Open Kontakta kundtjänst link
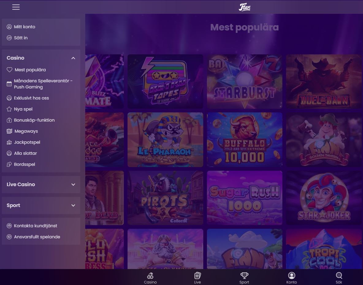 click(36, 226)
